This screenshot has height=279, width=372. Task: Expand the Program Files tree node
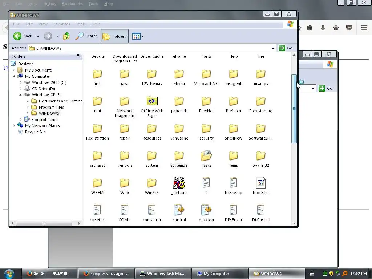click(x=27, y=107)
